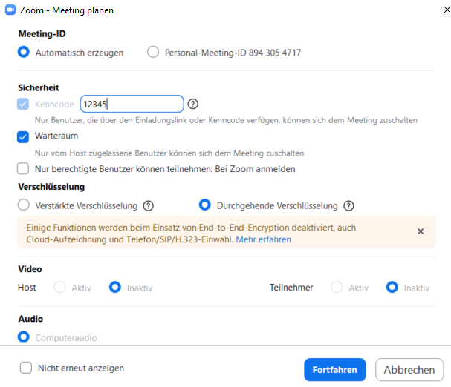Set Host video to Inaktiv
The height and width of the screenshot is (387, 451).
click(x=115, y=287)
